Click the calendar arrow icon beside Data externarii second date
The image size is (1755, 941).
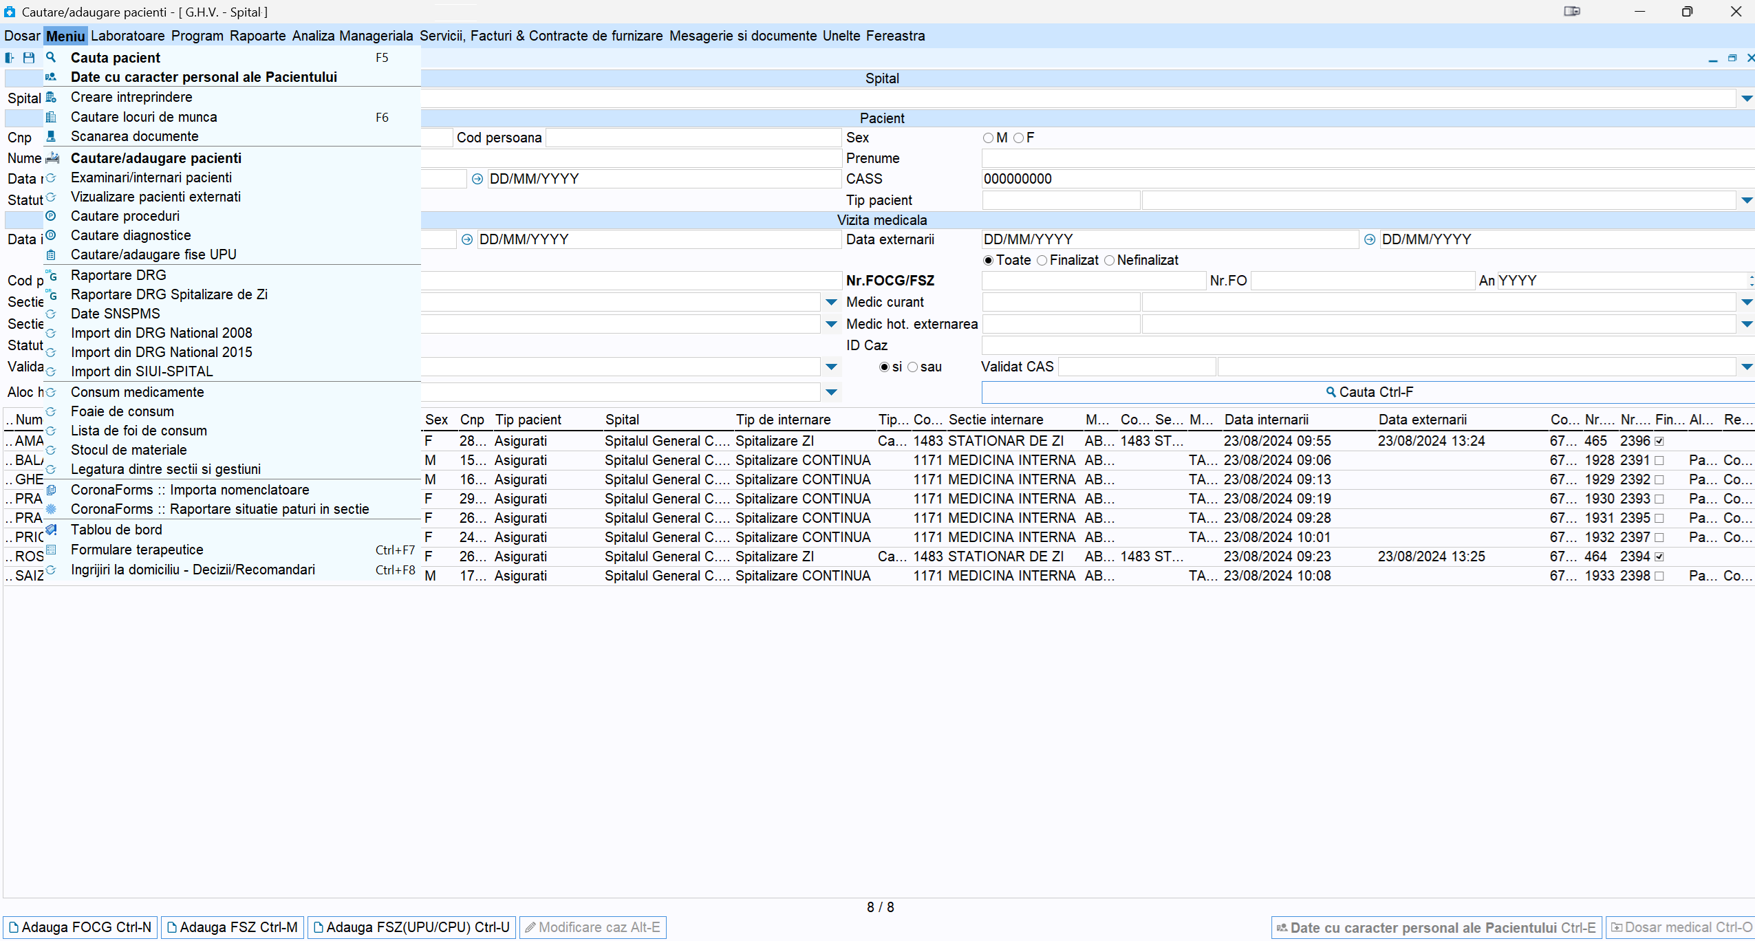pos(1370,239)
